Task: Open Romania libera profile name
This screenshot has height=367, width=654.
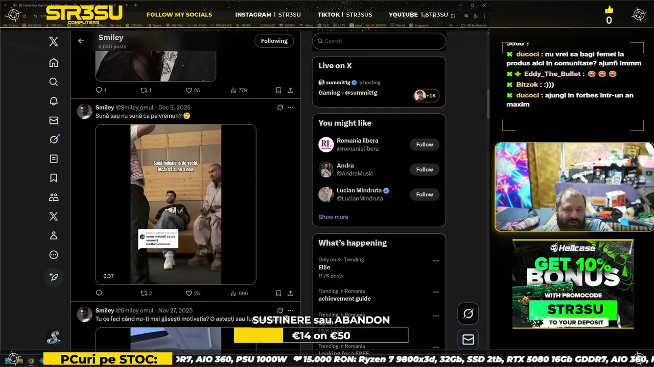Action: pyautogui.click(x=358, y=141)
